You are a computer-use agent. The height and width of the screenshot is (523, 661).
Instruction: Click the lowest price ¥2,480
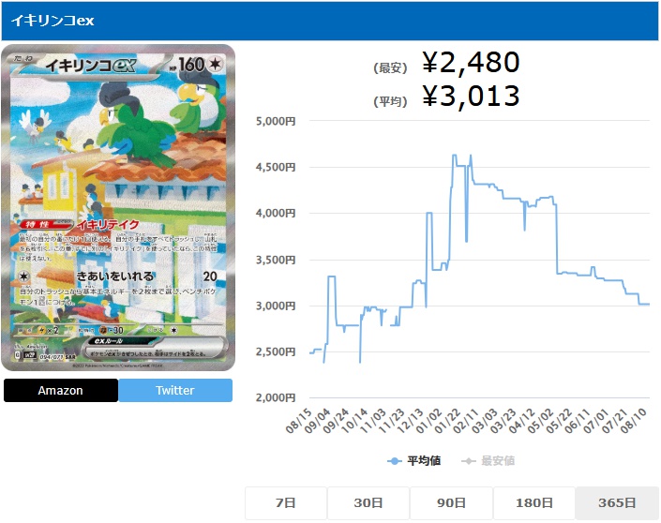[471, 63]
